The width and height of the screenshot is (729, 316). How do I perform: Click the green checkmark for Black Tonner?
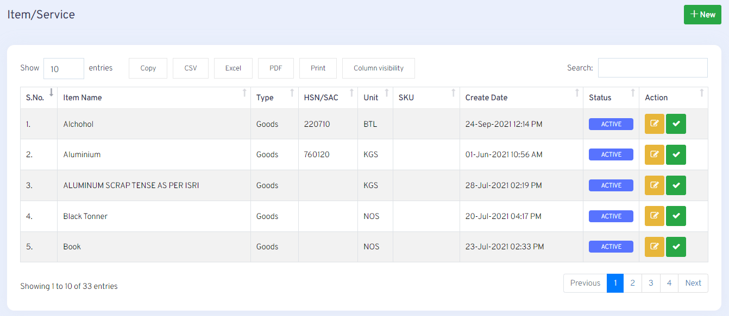(x=676, y=216)
